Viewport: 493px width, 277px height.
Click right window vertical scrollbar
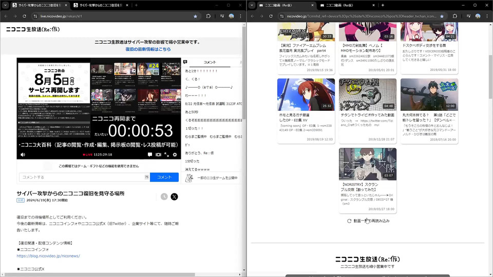click(490, 77)
